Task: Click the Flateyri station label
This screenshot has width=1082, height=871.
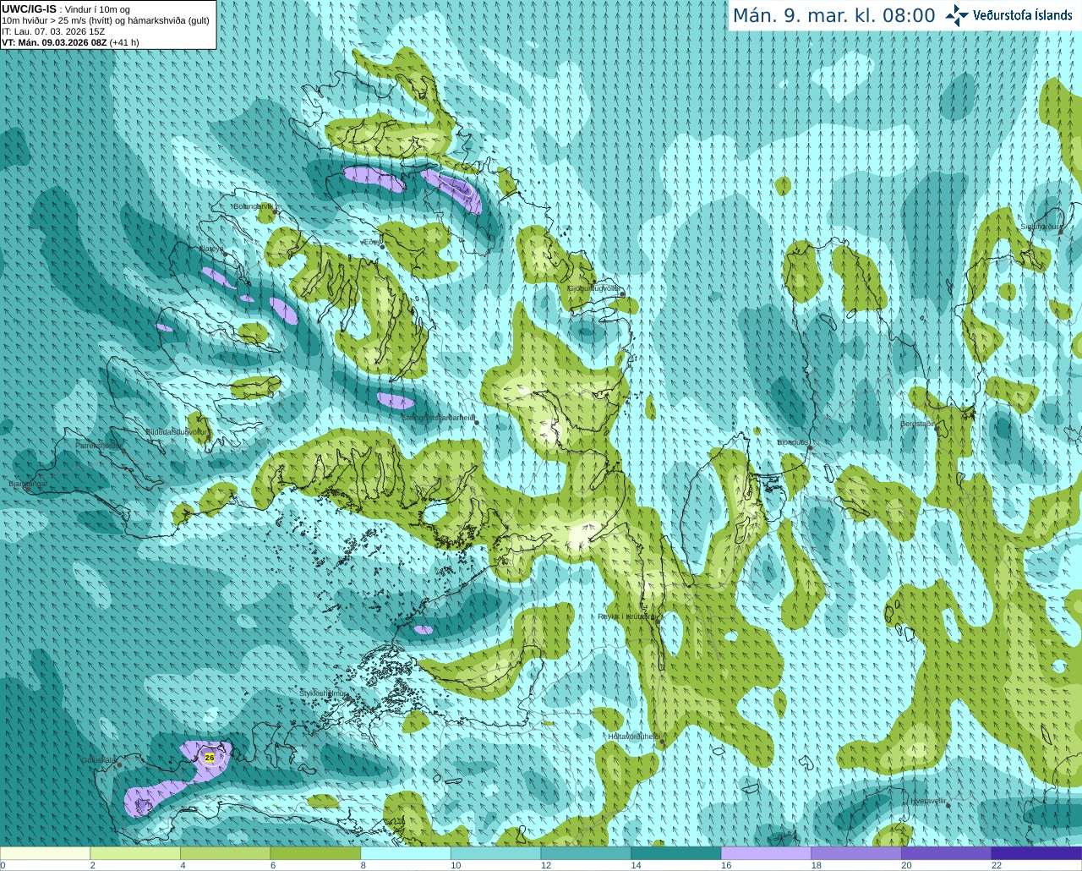Action: 211,249
